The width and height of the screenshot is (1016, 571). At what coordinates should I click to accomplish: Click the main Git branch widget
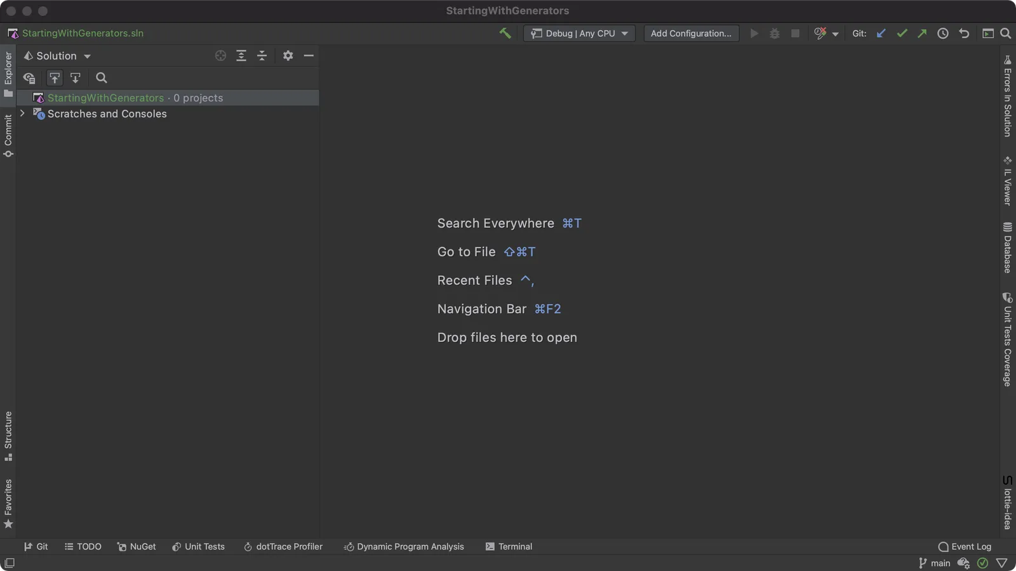[934, 563]
